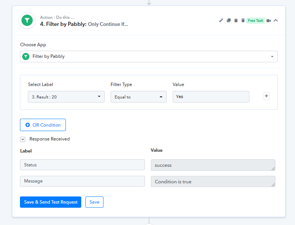Click the Value field containing Yes
Viewport: 295px width, 225px height.
[211, 97]
